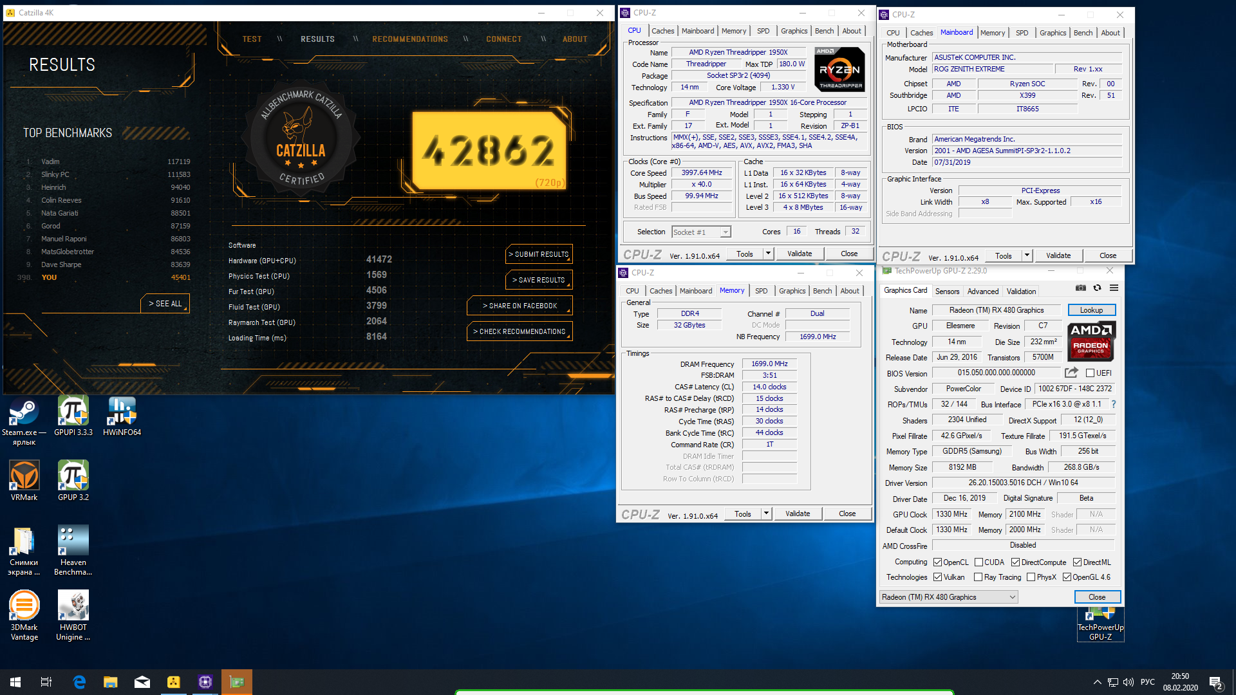
Task: Toggle the CUDA checkbox
Action: pyautogui.click(x=979, y=562)
